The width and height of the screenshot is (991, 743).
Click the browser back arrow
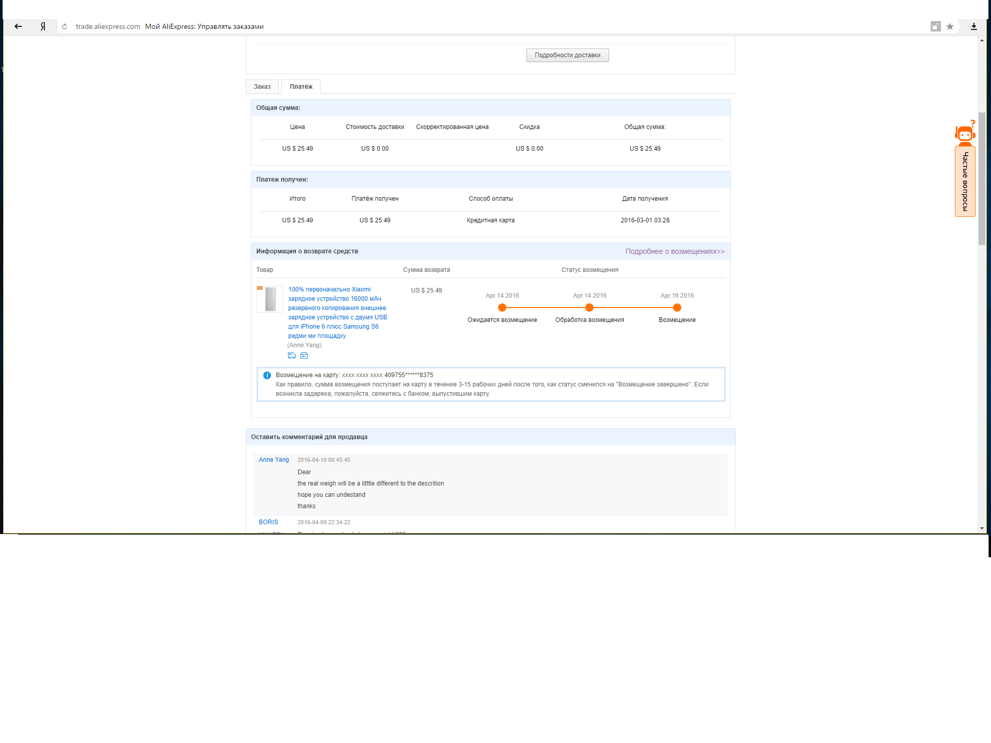(x=18, y=26)
